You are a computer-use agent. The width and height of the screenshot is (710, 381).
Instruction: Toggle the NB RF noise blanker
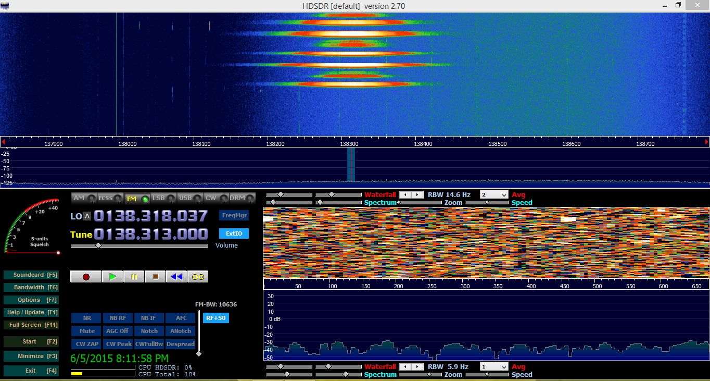118,318
